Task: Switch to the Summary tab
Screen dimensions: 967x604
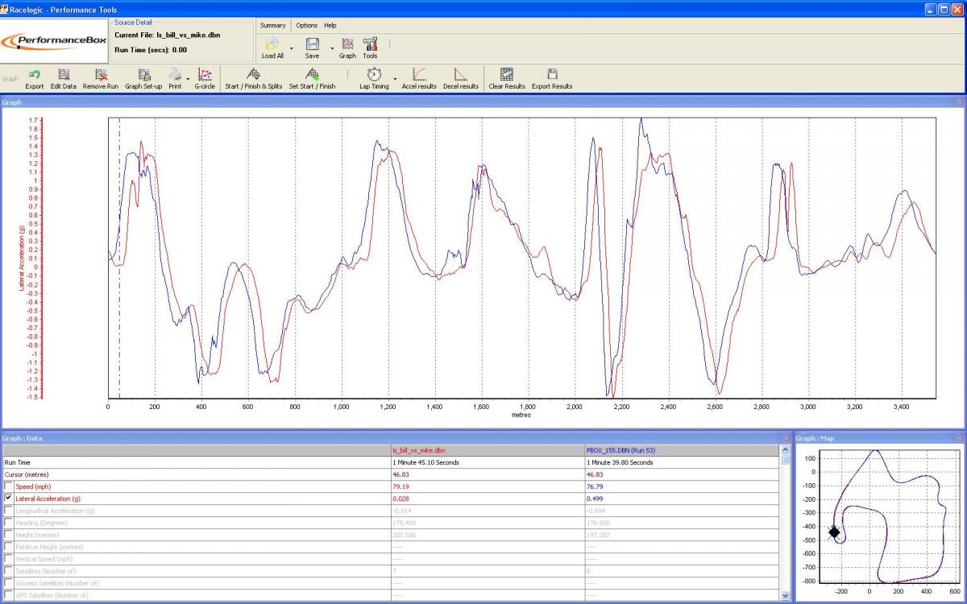Action: [x=272, y=26]
